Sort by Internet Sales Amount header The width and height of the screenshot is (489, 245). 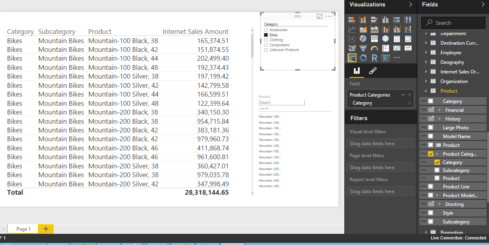pos(195,32)
